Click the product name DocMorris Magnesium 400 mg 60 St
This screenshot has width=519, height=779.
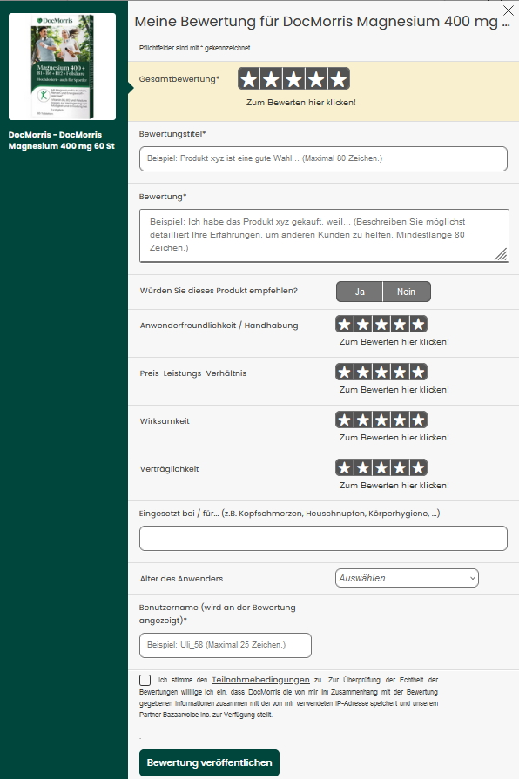pos(62,140)
